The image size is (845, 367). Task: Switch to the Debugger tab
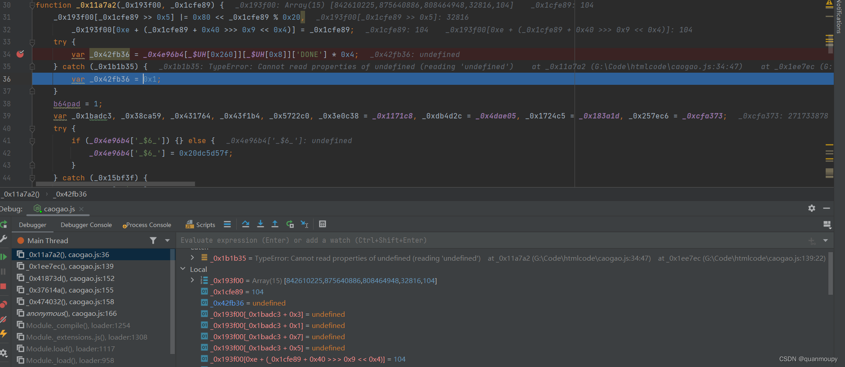pos(32,225)
